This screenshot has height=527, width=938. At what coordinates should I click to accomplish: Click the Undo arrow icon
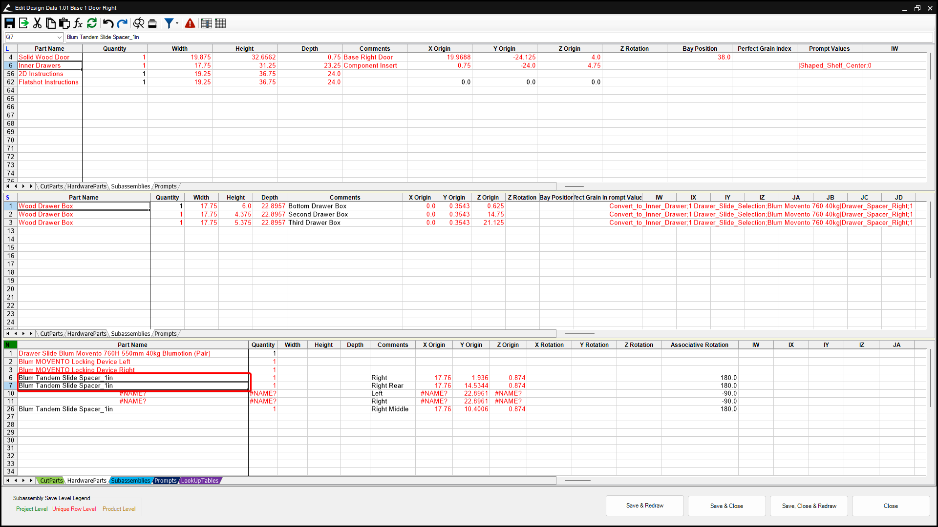108,23
